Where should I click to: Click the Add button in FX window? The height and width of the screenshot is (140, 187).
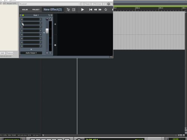click(x=2, y=53)
